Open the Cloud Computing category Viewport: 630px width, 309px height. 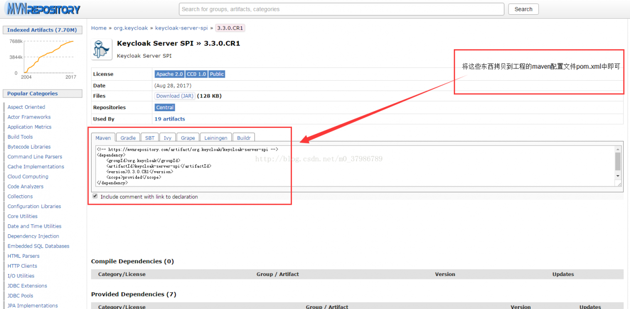28,177
